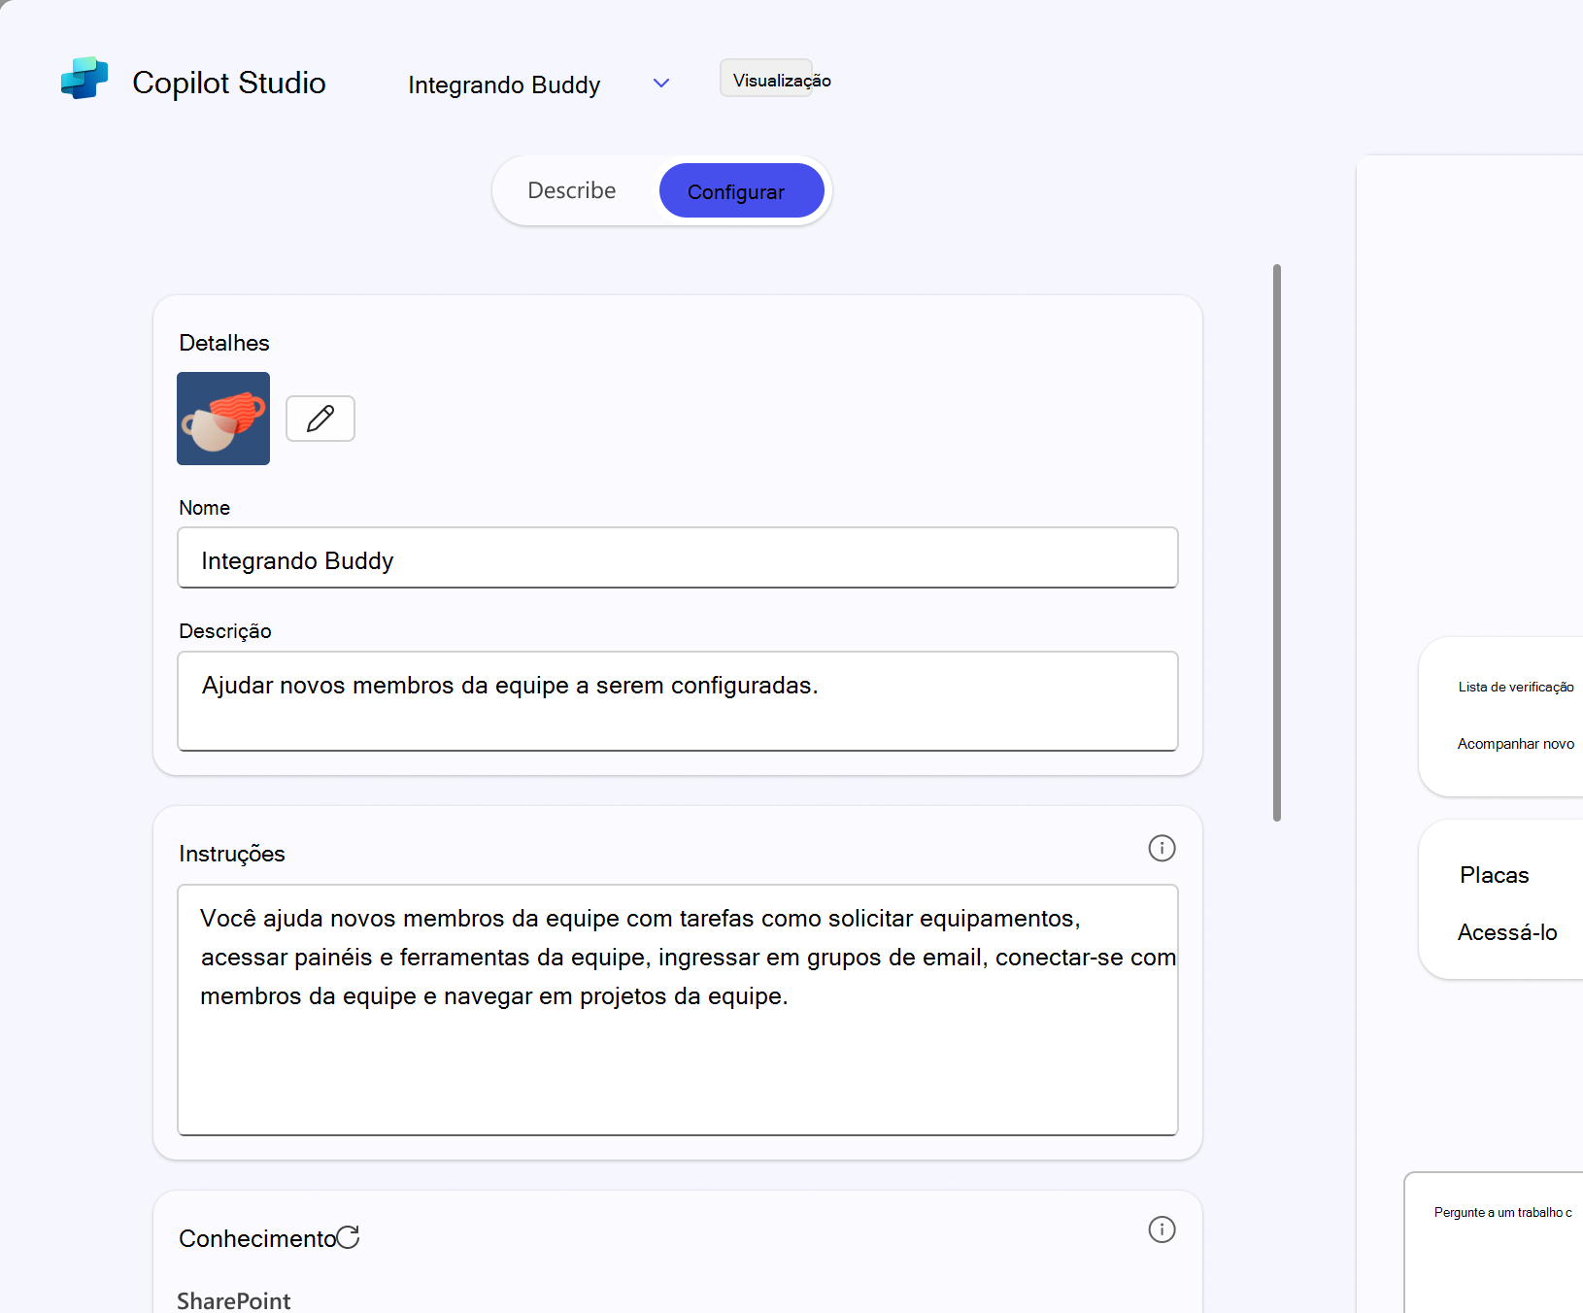Open the Integrando Buddy agent dropdown chevron

point(661,84)
